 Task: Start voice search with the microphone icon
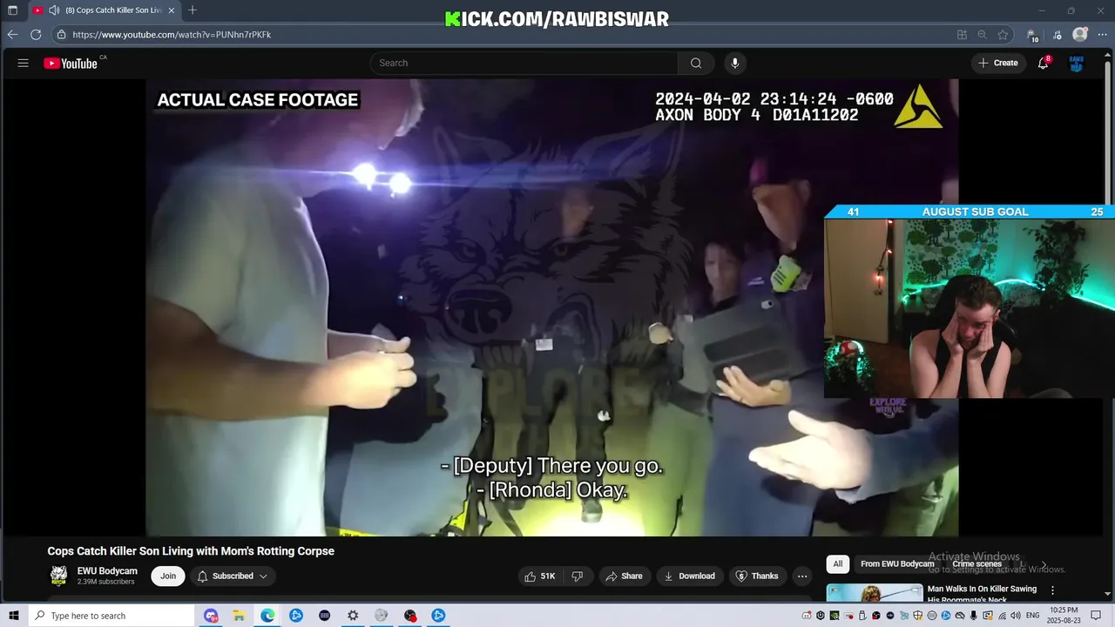click(735, 63)
